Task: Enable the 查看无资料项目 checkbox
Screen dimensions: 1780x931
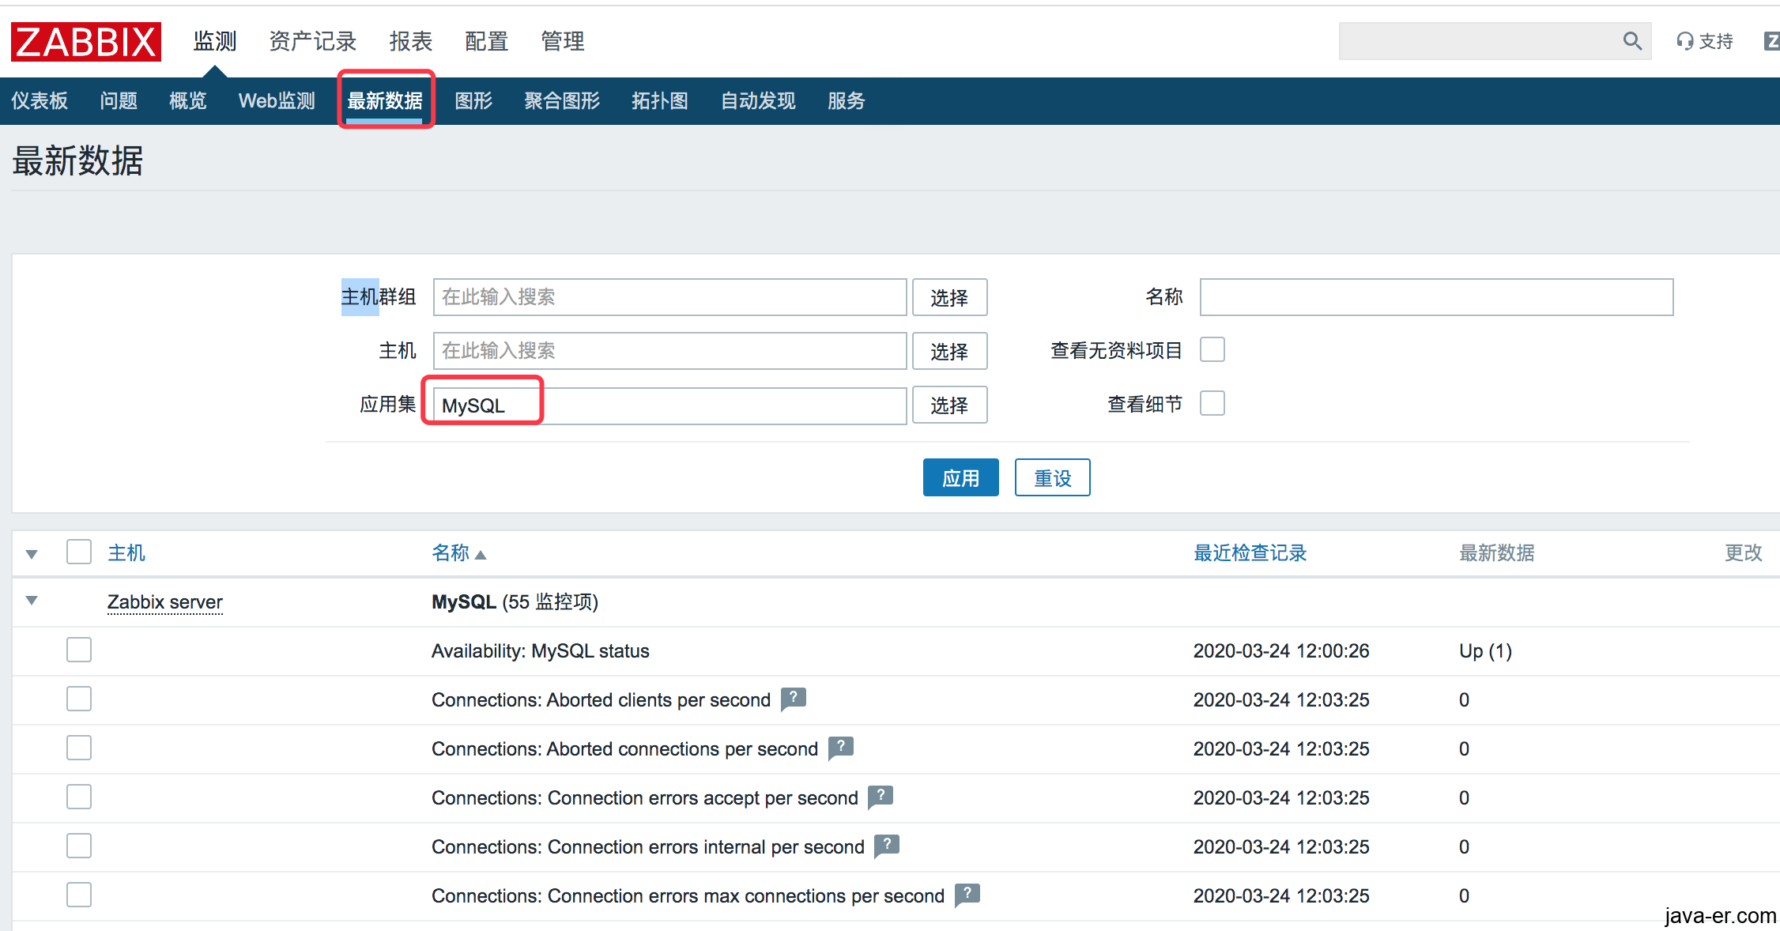Action: click(1212, 349)
